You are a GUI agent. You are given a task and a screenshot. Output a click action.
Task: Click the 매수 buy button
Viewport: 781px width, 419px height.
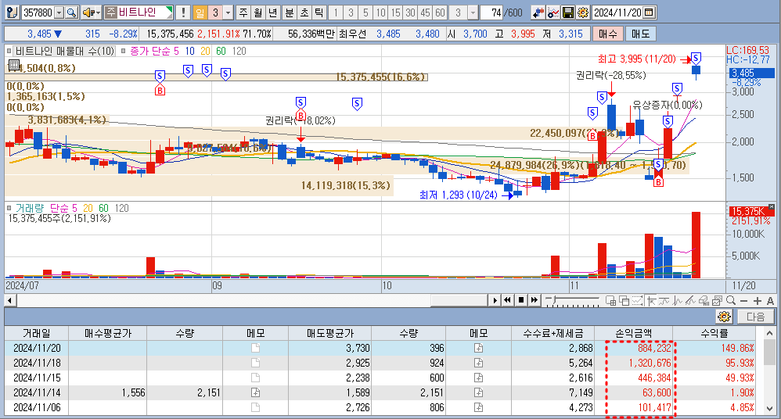click(x=607, y=34)
